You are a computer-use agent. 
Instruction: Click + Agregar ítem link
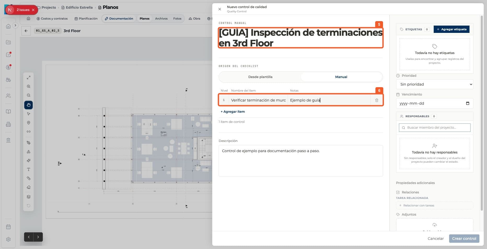233,112
